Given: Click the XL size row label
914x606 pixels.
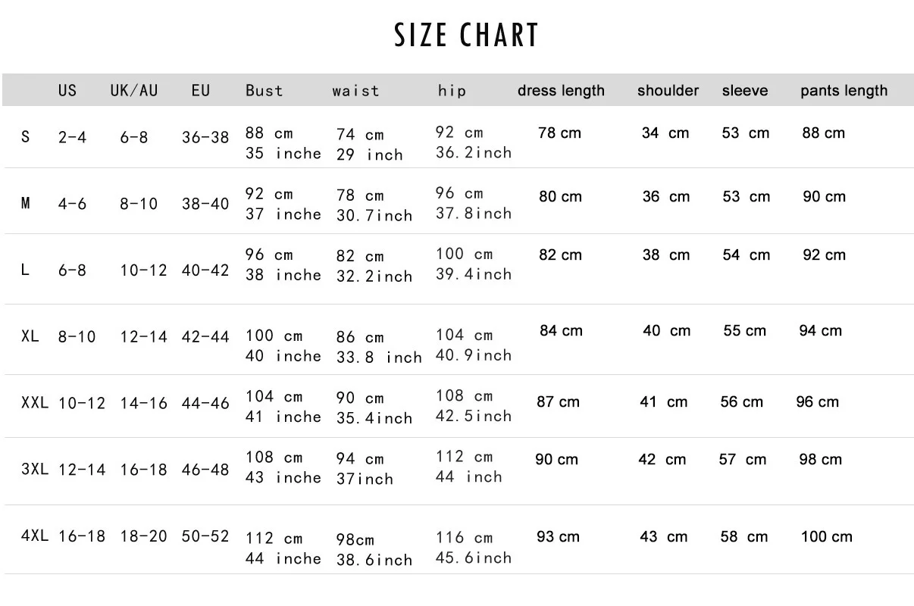Looking at the screenshot, I should 30,336.
